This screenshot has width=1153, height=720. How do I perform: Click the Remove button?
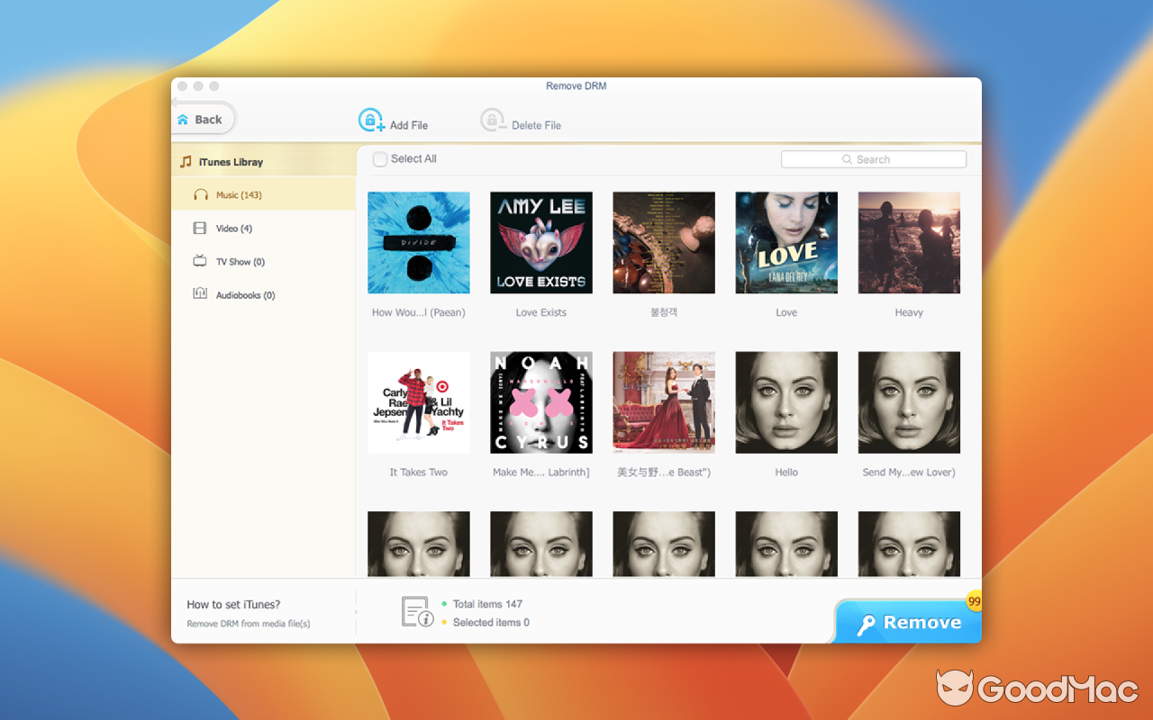tap(907, 622)
